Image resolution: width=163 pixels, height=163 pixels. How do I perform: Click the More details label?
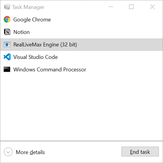coord(30,152)
